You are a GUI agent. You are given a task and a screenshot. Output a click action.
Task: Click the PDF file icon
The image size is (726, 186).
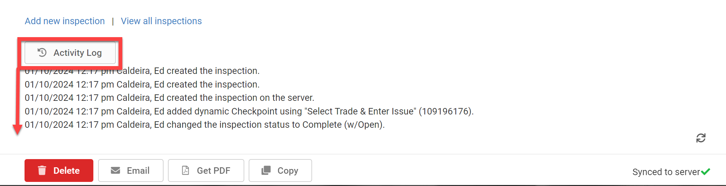(185, 170)
